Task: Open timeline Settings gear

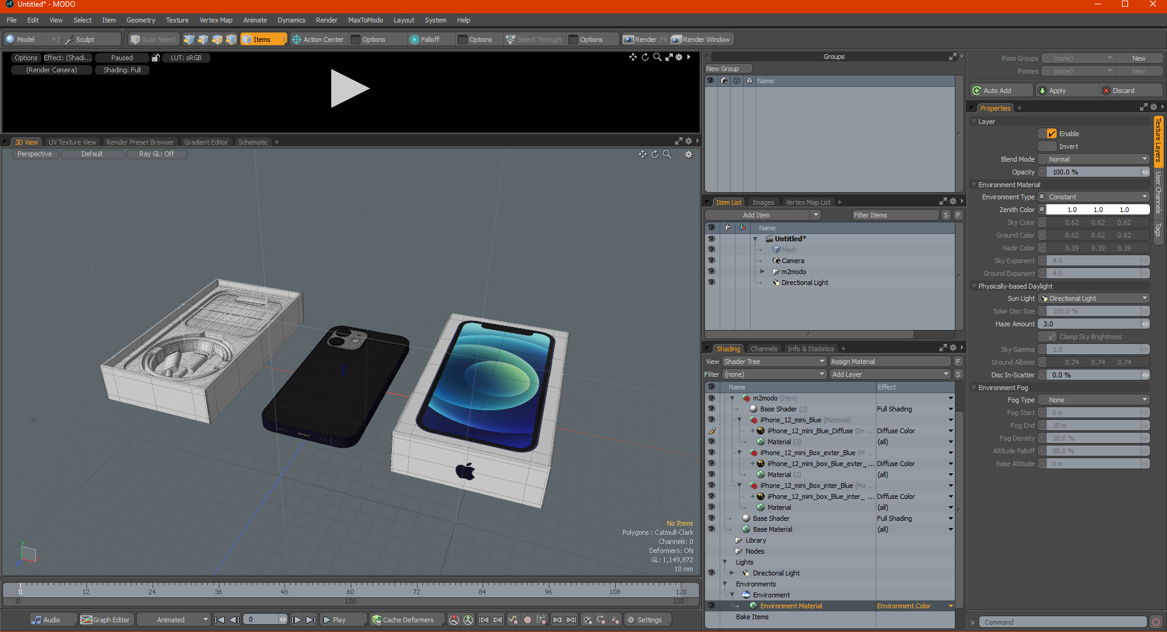Action: 647,620
